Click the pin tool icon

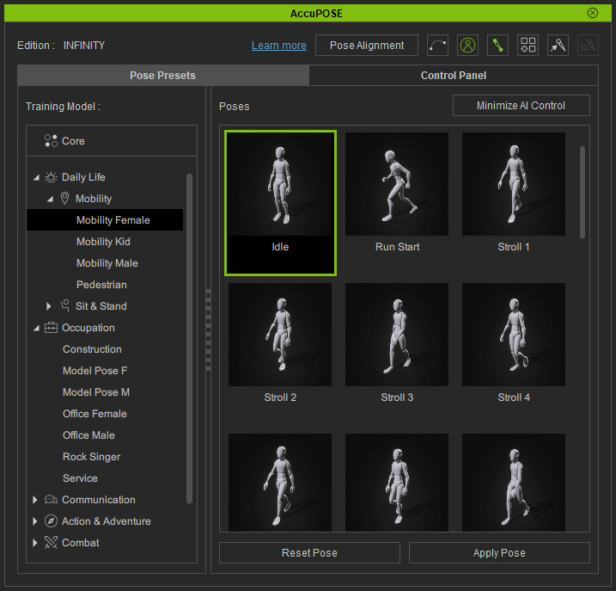558,46
